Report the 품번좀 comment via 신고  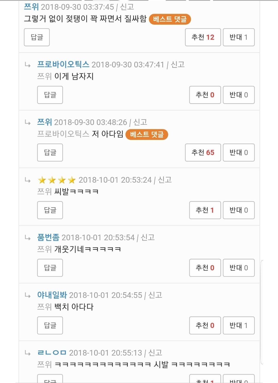148,237
